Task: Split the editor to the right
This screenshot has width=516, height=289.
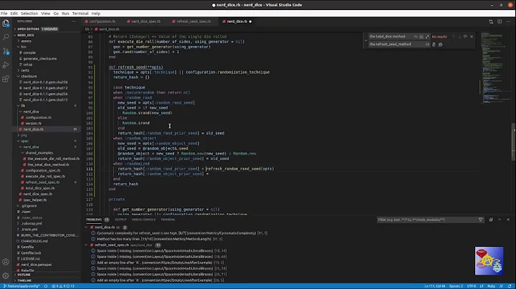Action: click(500, 21)
